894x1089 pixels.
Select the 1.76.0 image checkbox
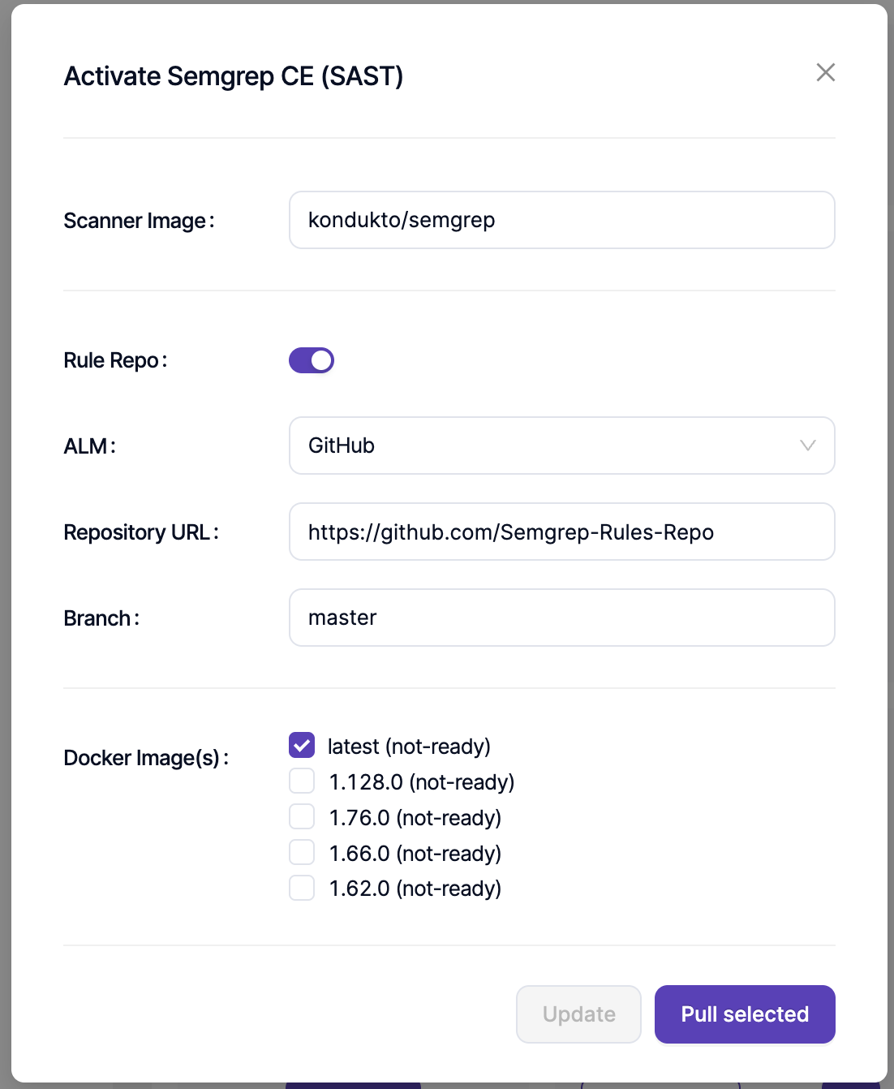[x=302, y=817]
